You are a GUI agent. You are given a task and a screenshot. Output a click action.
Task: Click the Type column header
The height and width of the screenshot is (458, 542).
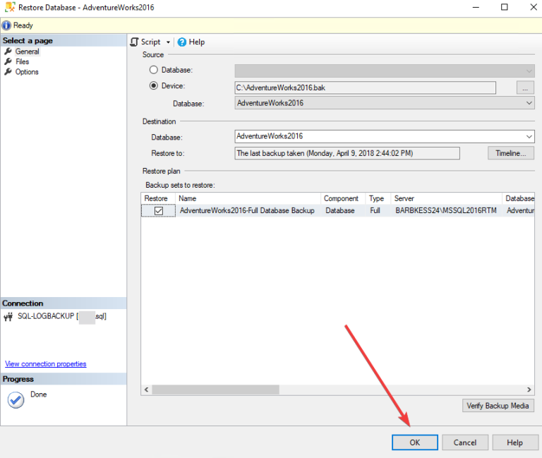[x=378, y=198]
